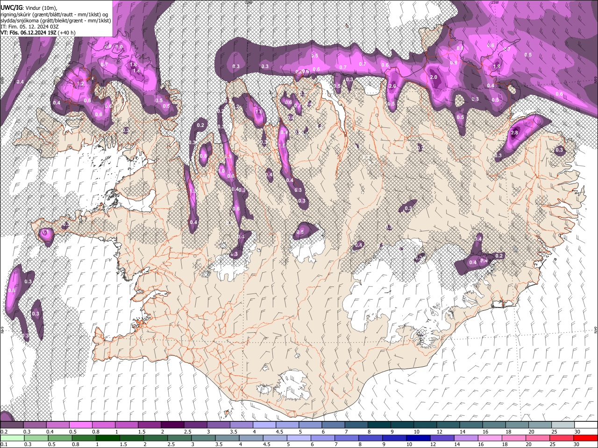The image size is (598, 448).
Task: Click the 30 label under the upper scale
Action: click(x=577, y=432)
